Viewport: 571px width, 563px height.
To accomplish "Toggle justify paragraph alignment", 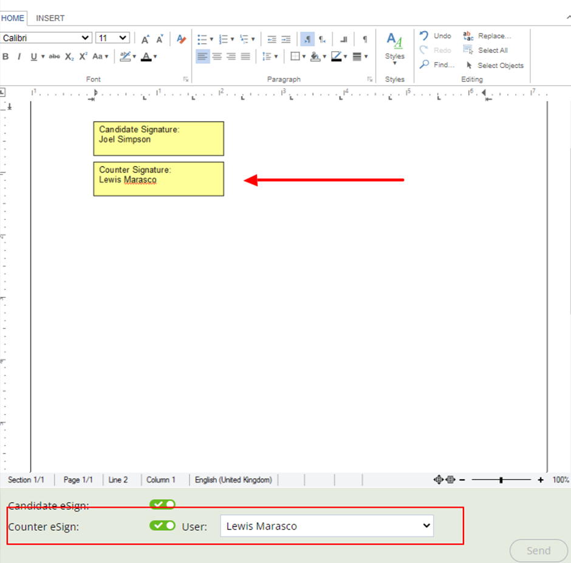I will point(245,56).
